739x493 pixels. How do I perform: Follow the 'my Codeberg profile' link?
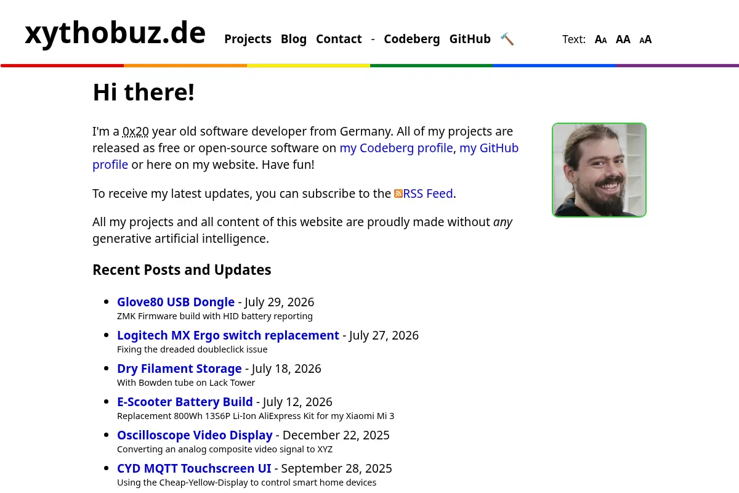tap(396, 148)
